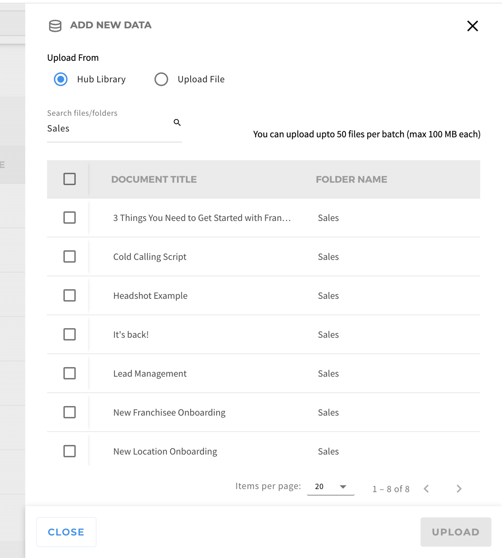
Task: Close dialog with the X icon
Action: (472, 26)
